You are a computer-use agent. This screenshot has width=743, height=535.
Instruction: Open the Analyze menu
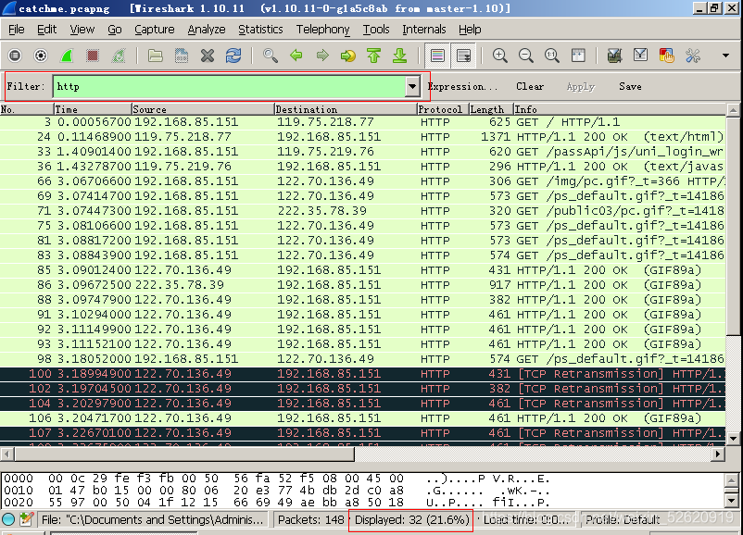[207, 30]
